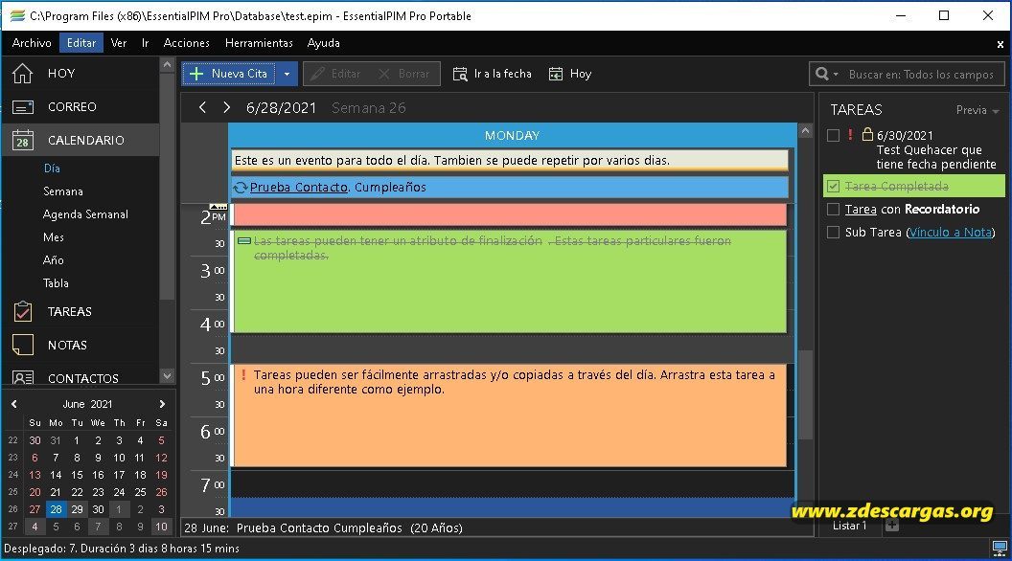Click the CALENDARIO calendar icon

click(x=23, y=140)
